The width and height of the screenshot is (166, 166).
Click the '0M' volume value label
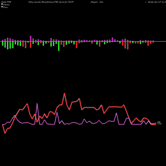159,122
